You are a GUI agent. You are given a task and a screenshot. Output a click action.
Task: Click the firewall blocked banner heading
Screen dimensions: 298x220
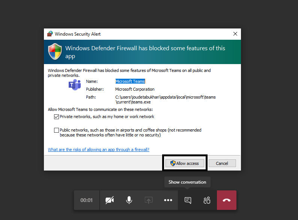tap(145, 52)
